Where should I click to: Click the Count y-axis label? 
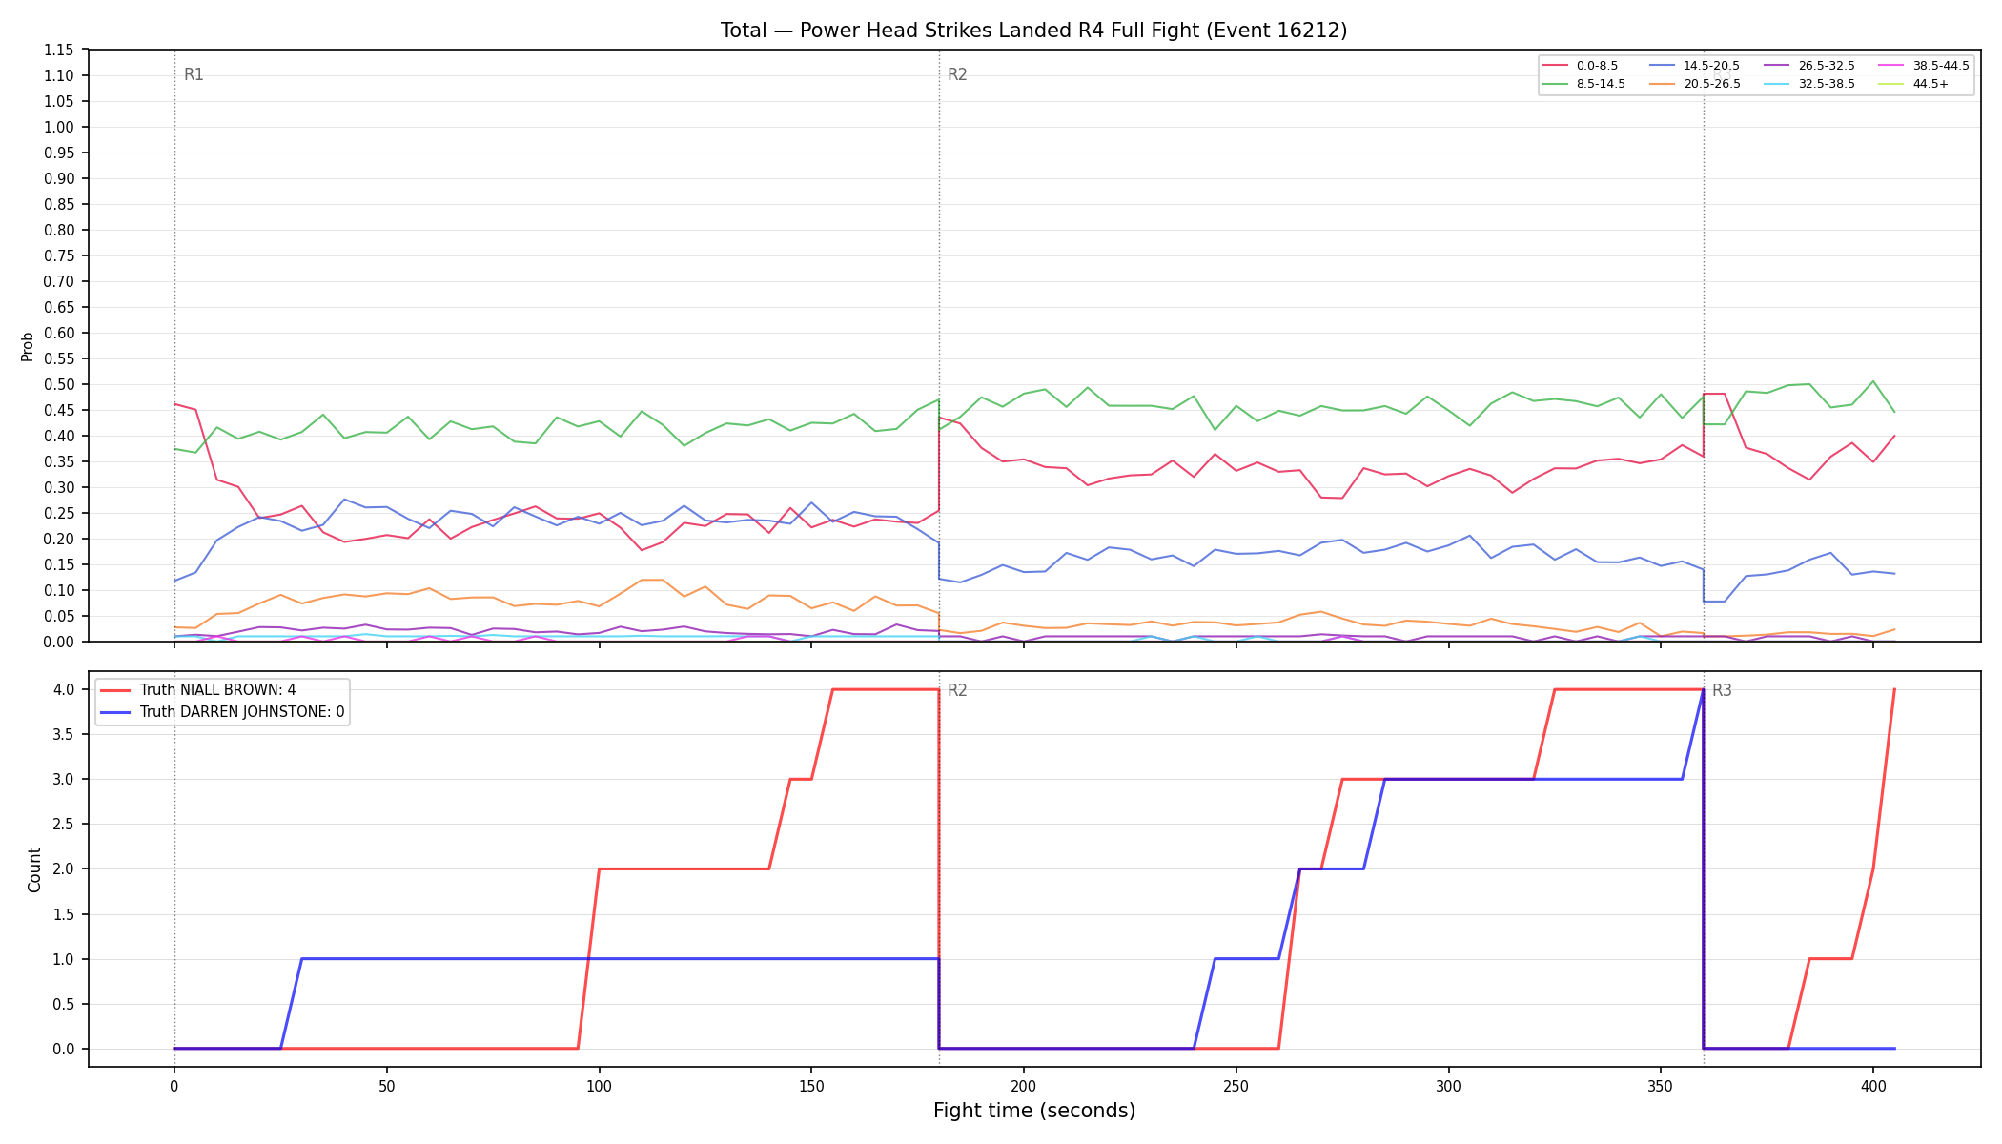[35, 869]
